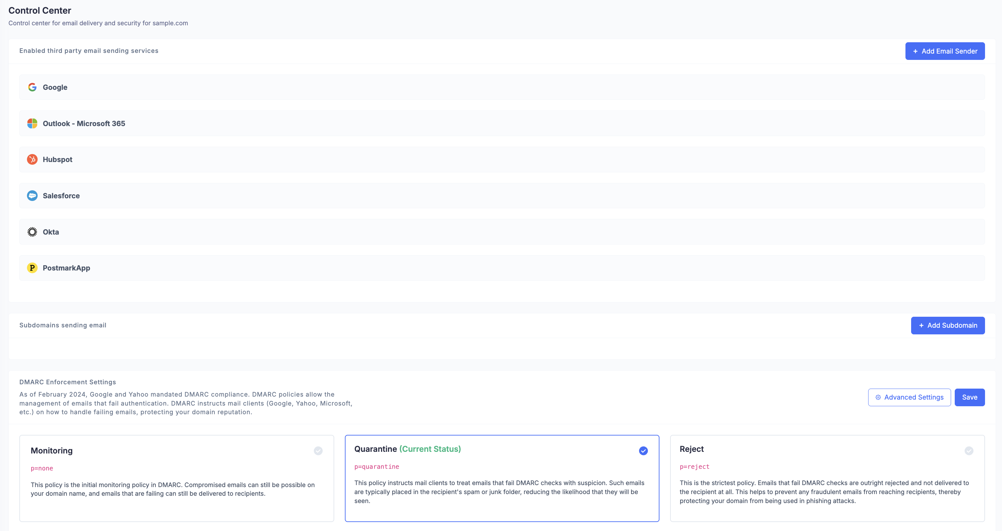Open Advanced Settings for DMARC
1002x531 pixels.
pyautogui.click(x=909, y=397)
